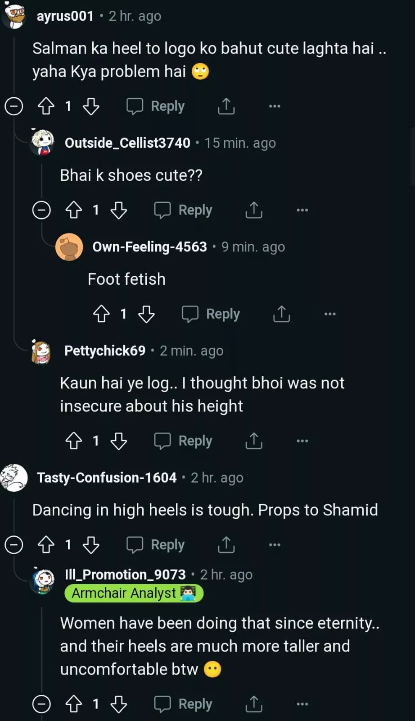
Task: Collapse Outside_Cellist3740's reply thread
Action: [41, 210]
